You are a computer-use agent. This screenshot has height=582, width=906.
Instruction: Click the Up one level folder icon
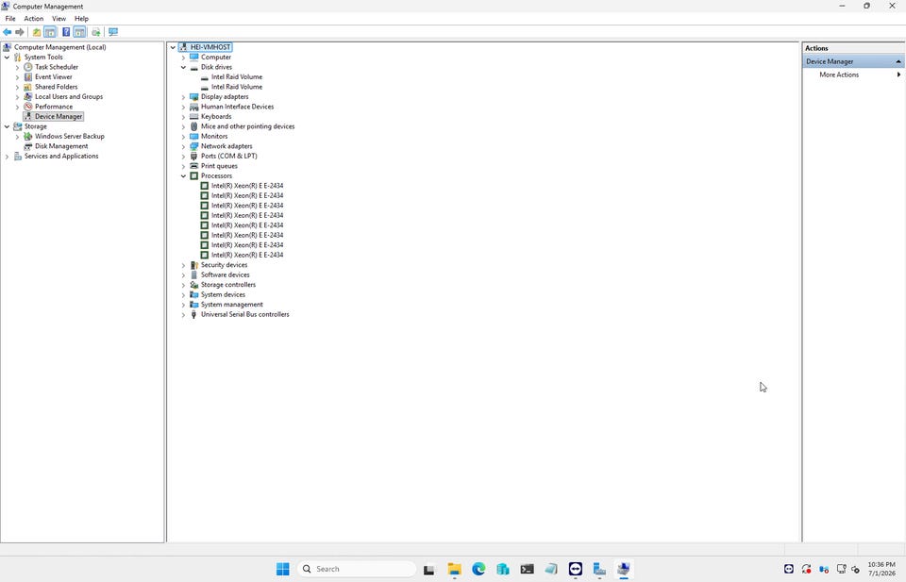pyautogui.click(x=37, y=32)
